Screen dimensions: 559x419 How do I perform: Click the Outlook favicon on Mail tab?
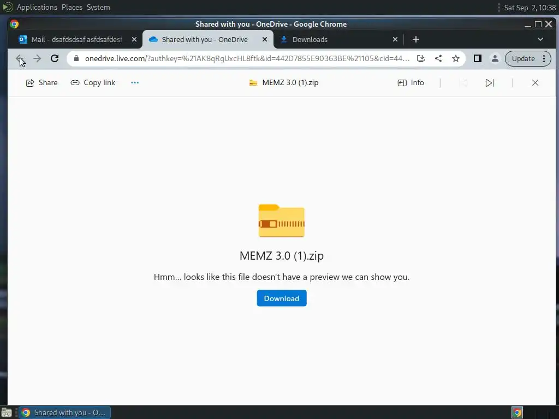(x=23, y=39)
